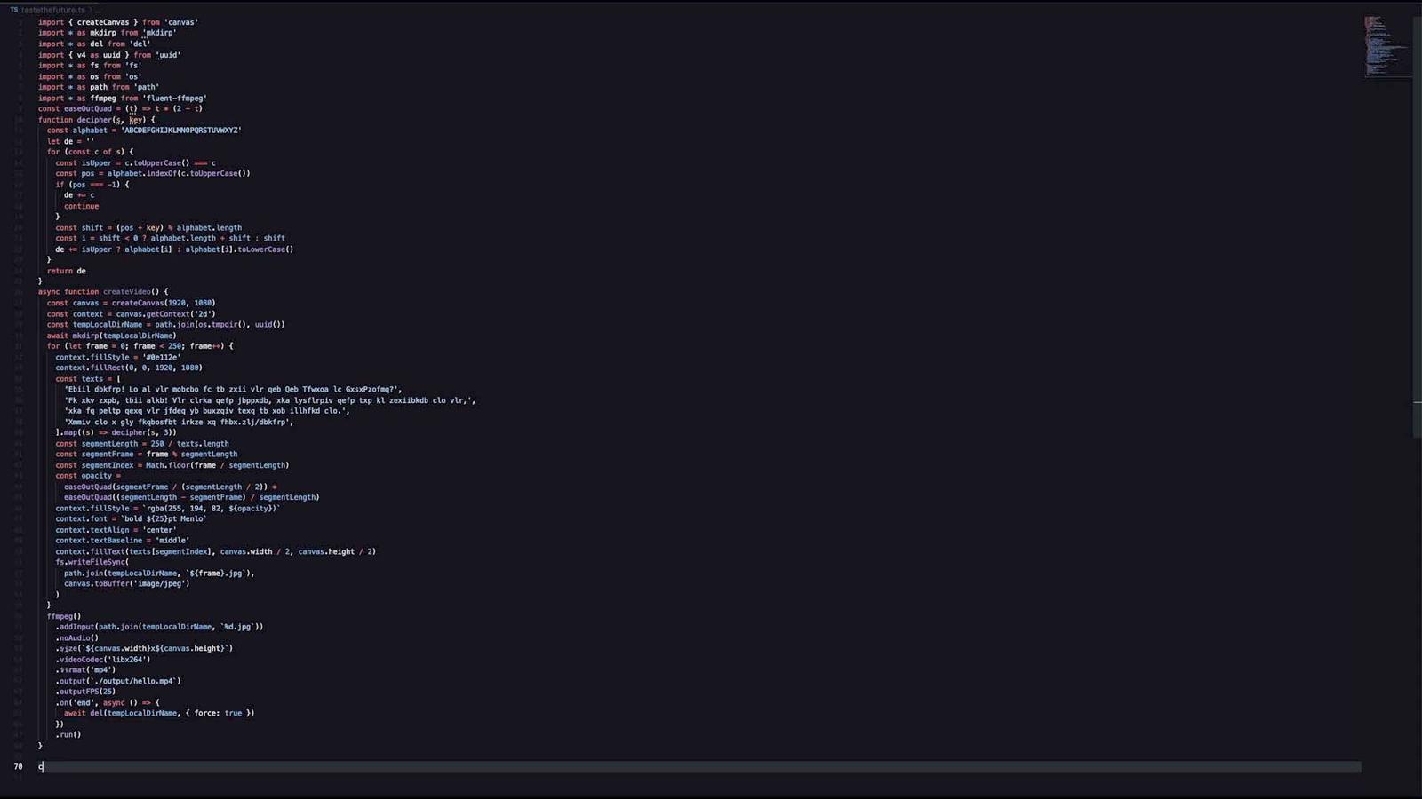Expand the breadcrumb ellipsis after the file name

[96, 10]
